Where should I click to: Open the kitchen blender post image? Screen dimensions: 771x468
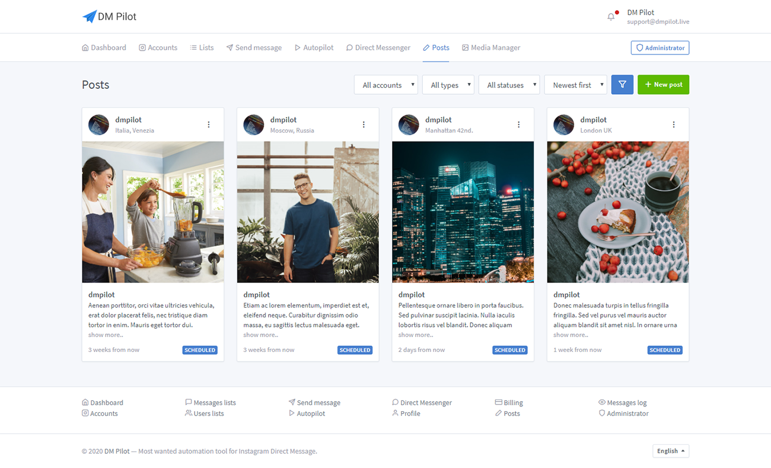pyautogui.click(x=153, y=212)
